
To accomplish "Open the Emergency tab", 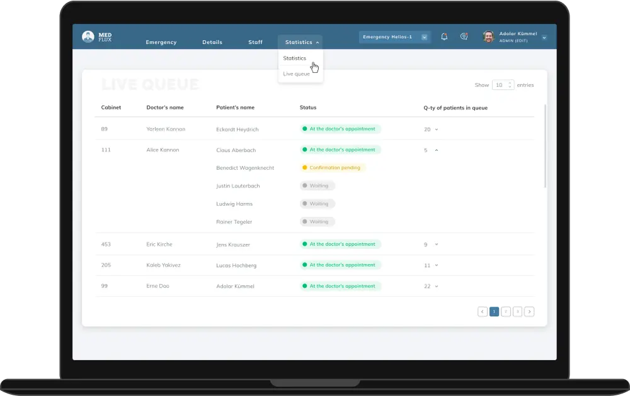I will (x=161, y=43).
